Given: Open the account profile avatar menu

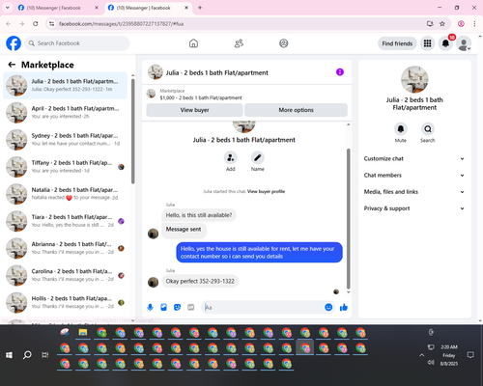Looking at the screenshot, I should (464, 43).
